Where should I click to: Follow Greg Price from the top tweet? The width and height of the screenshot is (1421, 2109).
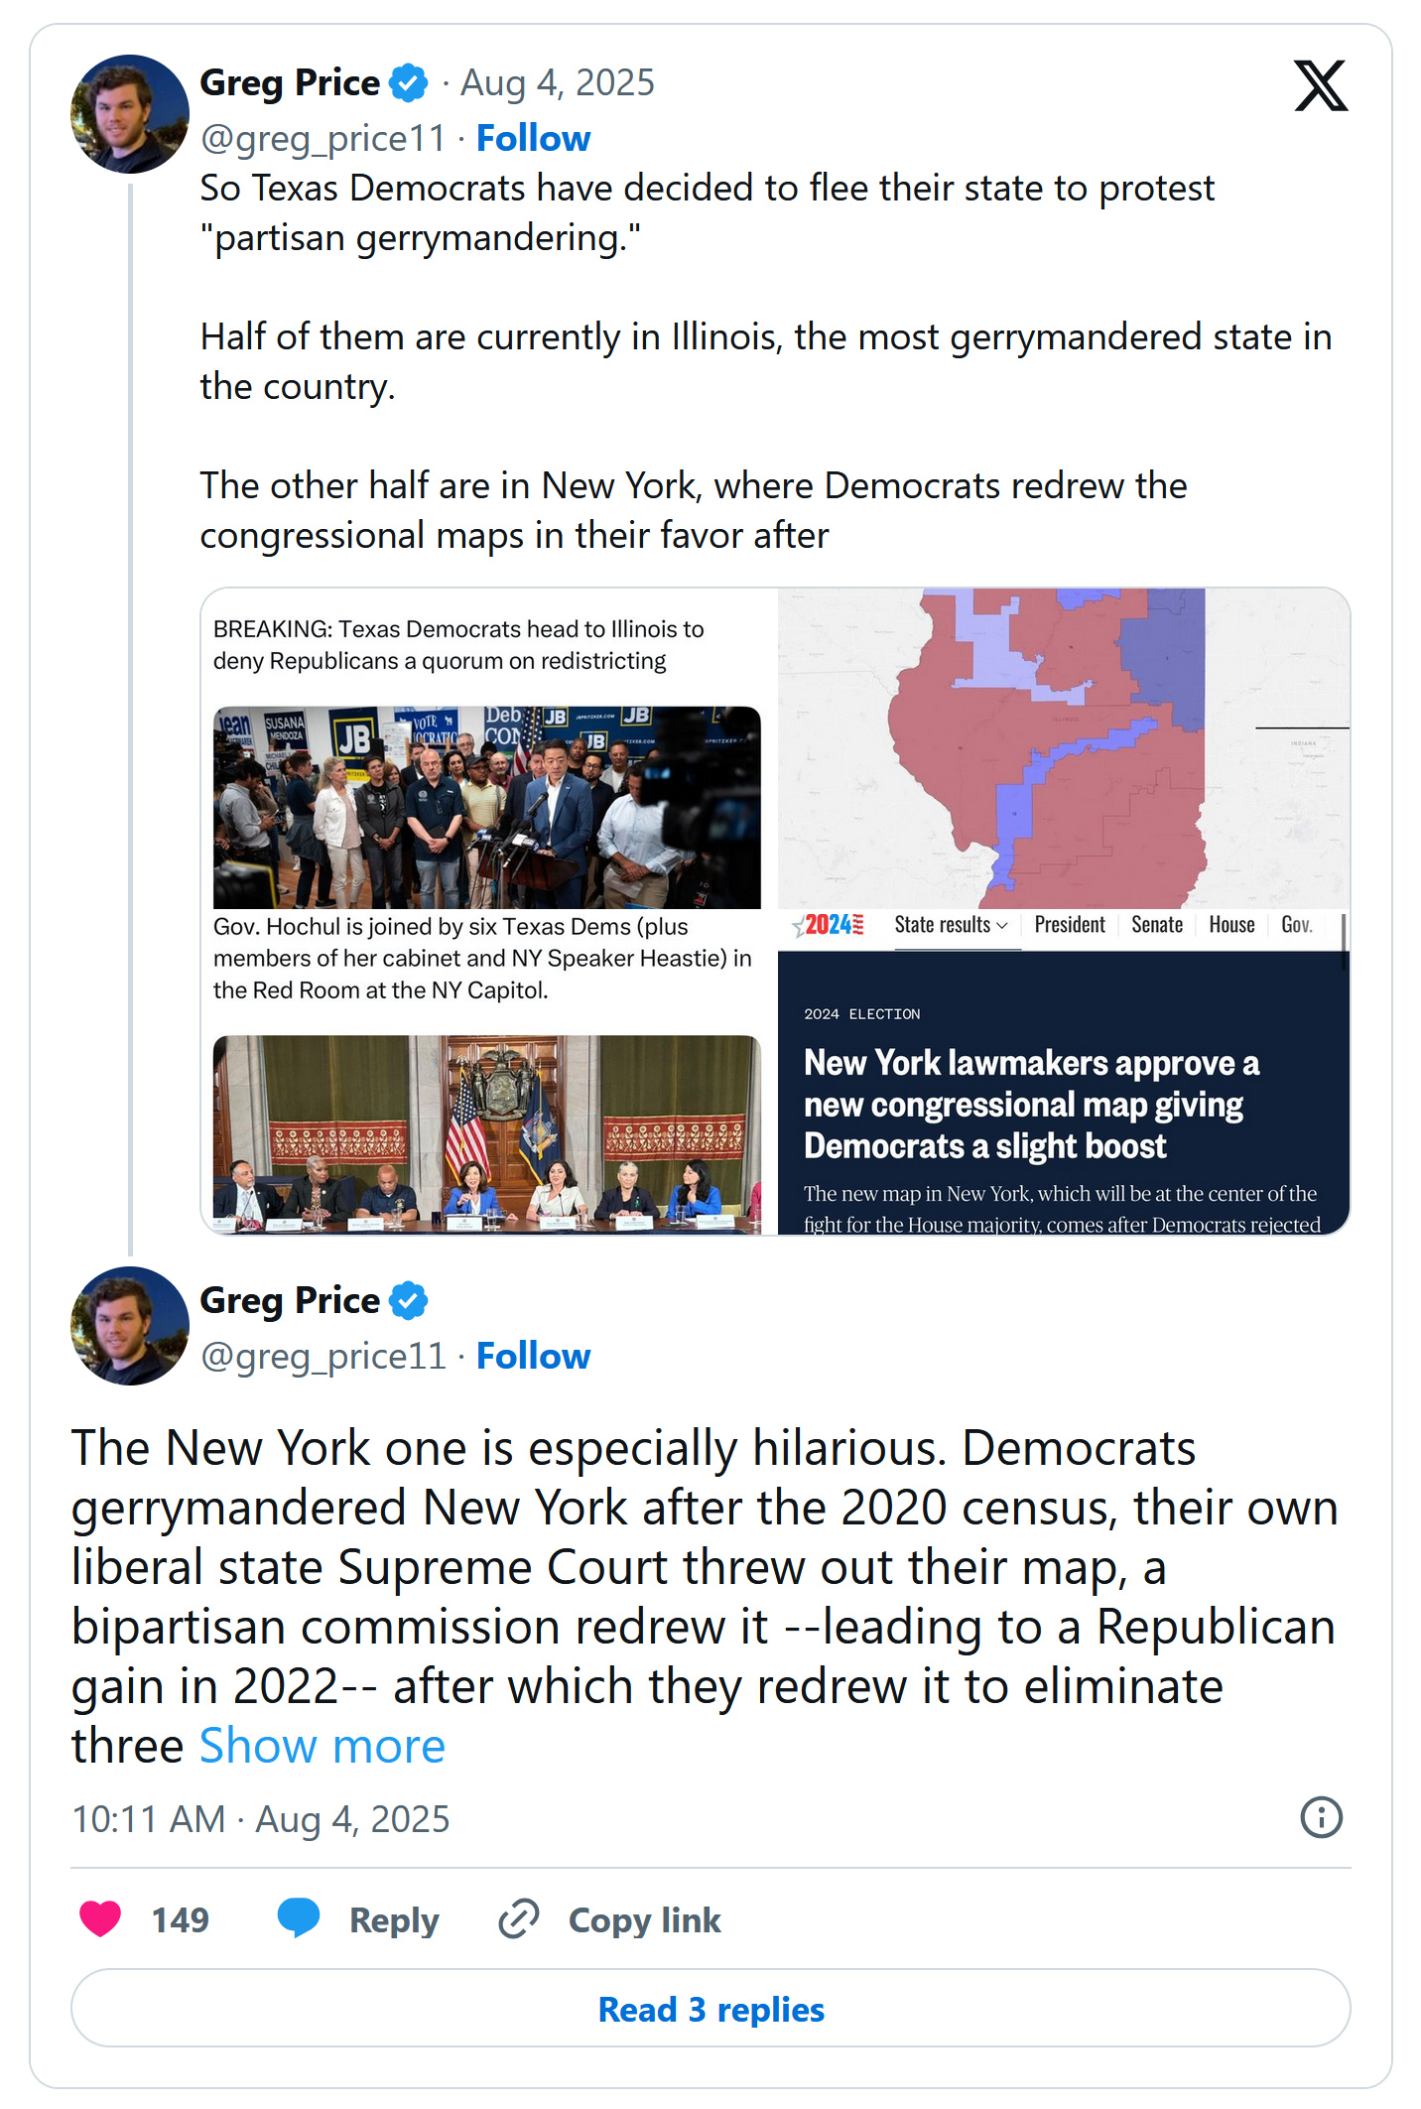(533, 138)
